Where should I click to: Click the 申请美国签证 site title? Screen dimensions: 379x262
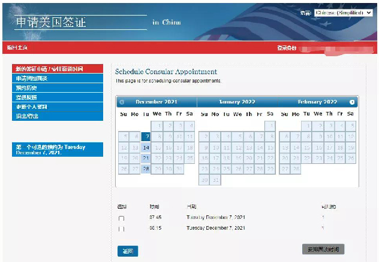pos(51,22)
